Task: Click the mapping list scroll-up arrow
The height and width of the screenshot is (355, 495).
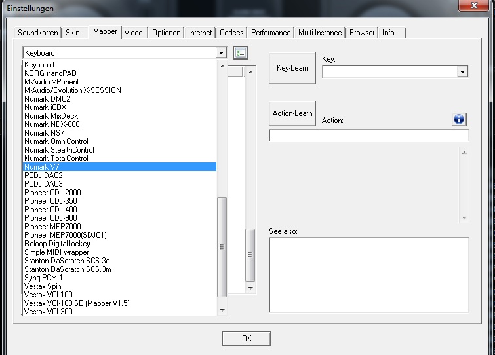Action: [x=250, y=72]
